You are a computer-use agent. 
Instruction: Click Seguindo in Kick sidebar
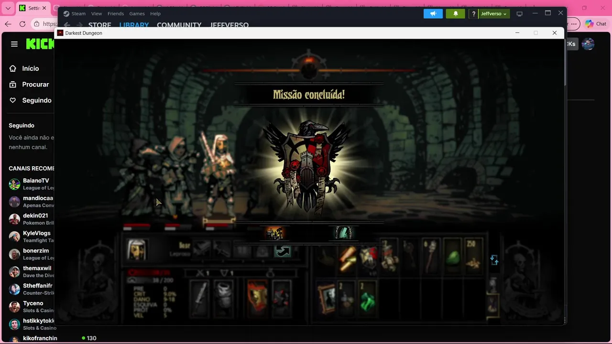tap(36, 100)
